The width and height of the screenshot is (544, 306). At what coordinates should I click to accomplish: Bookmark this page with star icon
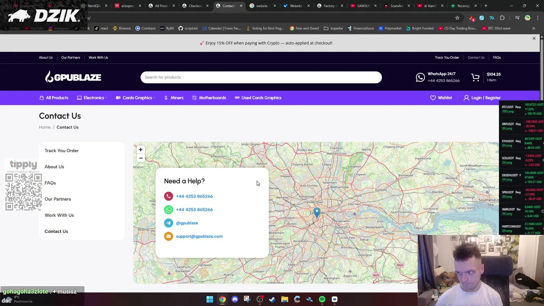pos(457,18)
